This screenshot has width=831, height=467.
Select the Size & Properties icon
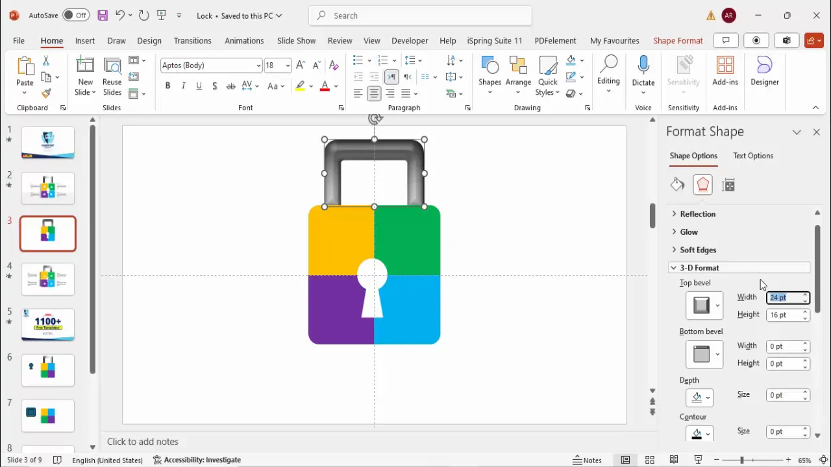coord(728,186)
